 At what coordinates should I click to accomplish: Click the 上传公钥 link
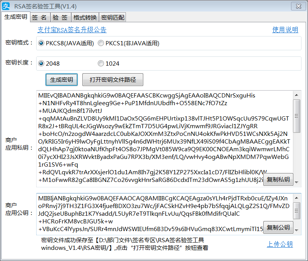click(x=280, y=244)
